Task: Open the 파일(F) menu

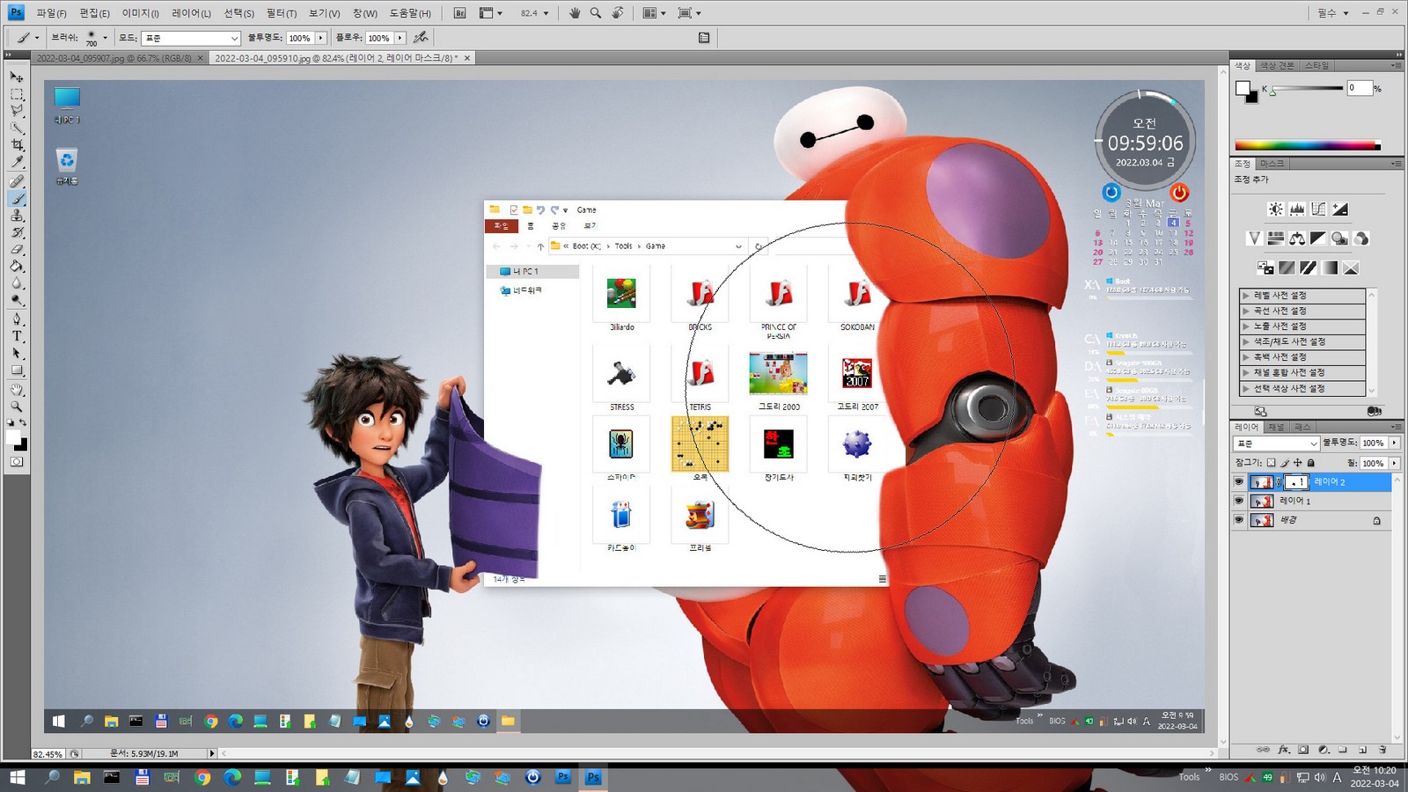Action: point(51,13)
